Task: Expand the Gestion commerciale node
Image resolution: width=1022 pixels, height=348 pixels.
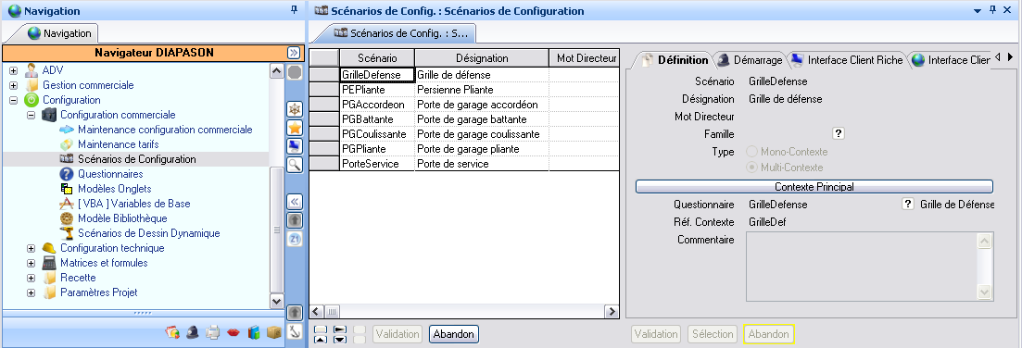Action: point(13,85)
